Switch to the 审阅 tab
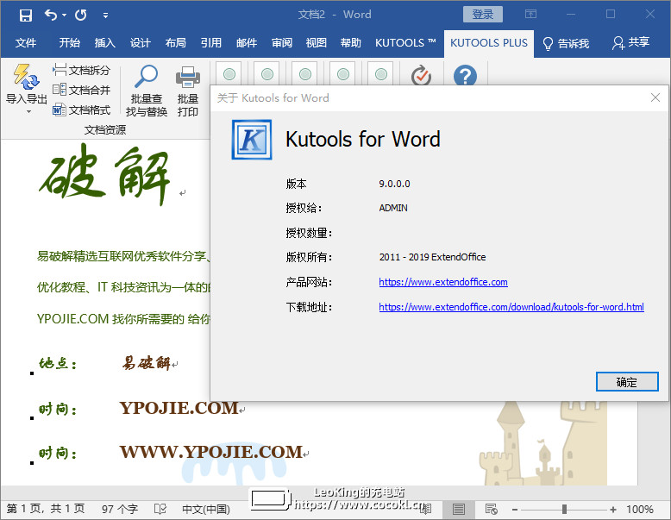671x520 pixels. pos(281,43)
